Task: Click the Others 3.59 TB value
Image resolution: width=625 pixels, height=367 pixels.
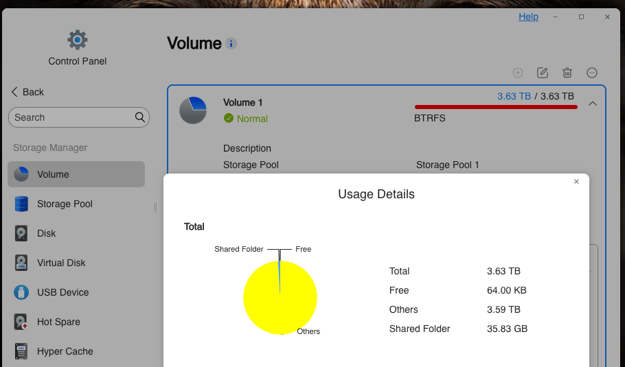Action: tap(503, 309)
